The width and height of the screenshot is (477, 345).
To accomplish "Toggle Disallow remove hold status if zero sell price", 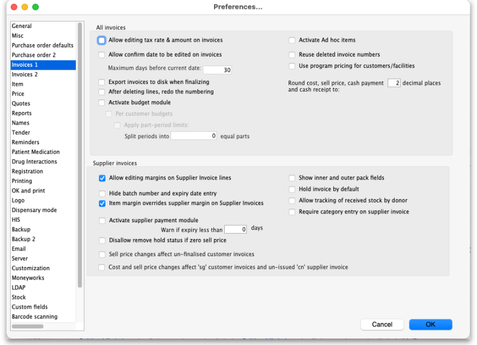I will tap(101, 241).
